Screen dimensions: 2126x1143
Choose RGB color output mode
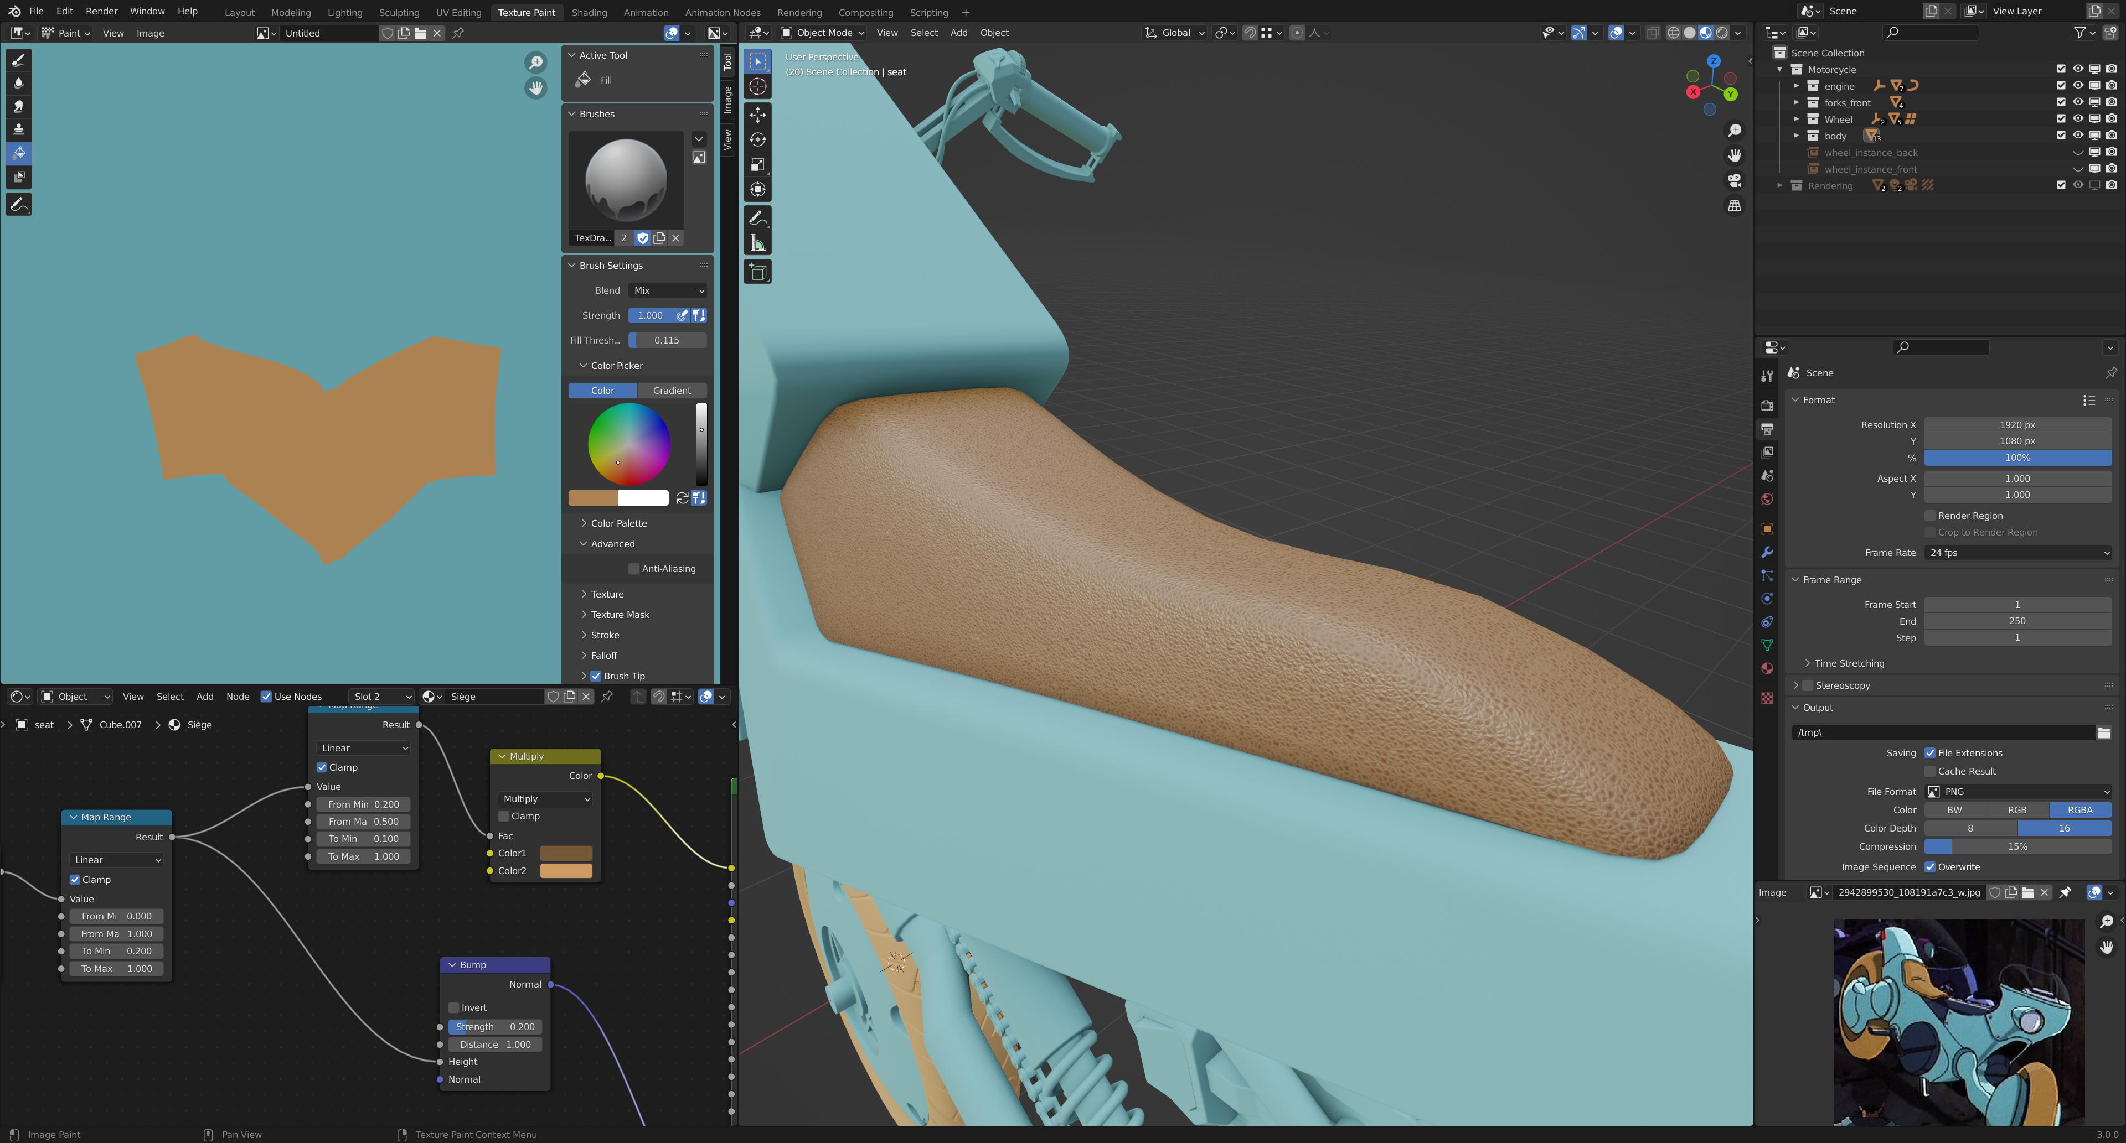coord(2016,810)
